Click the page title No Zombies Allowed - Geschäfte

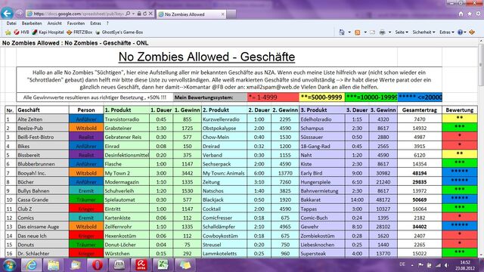pyautogui.click(x=206, y=57)
